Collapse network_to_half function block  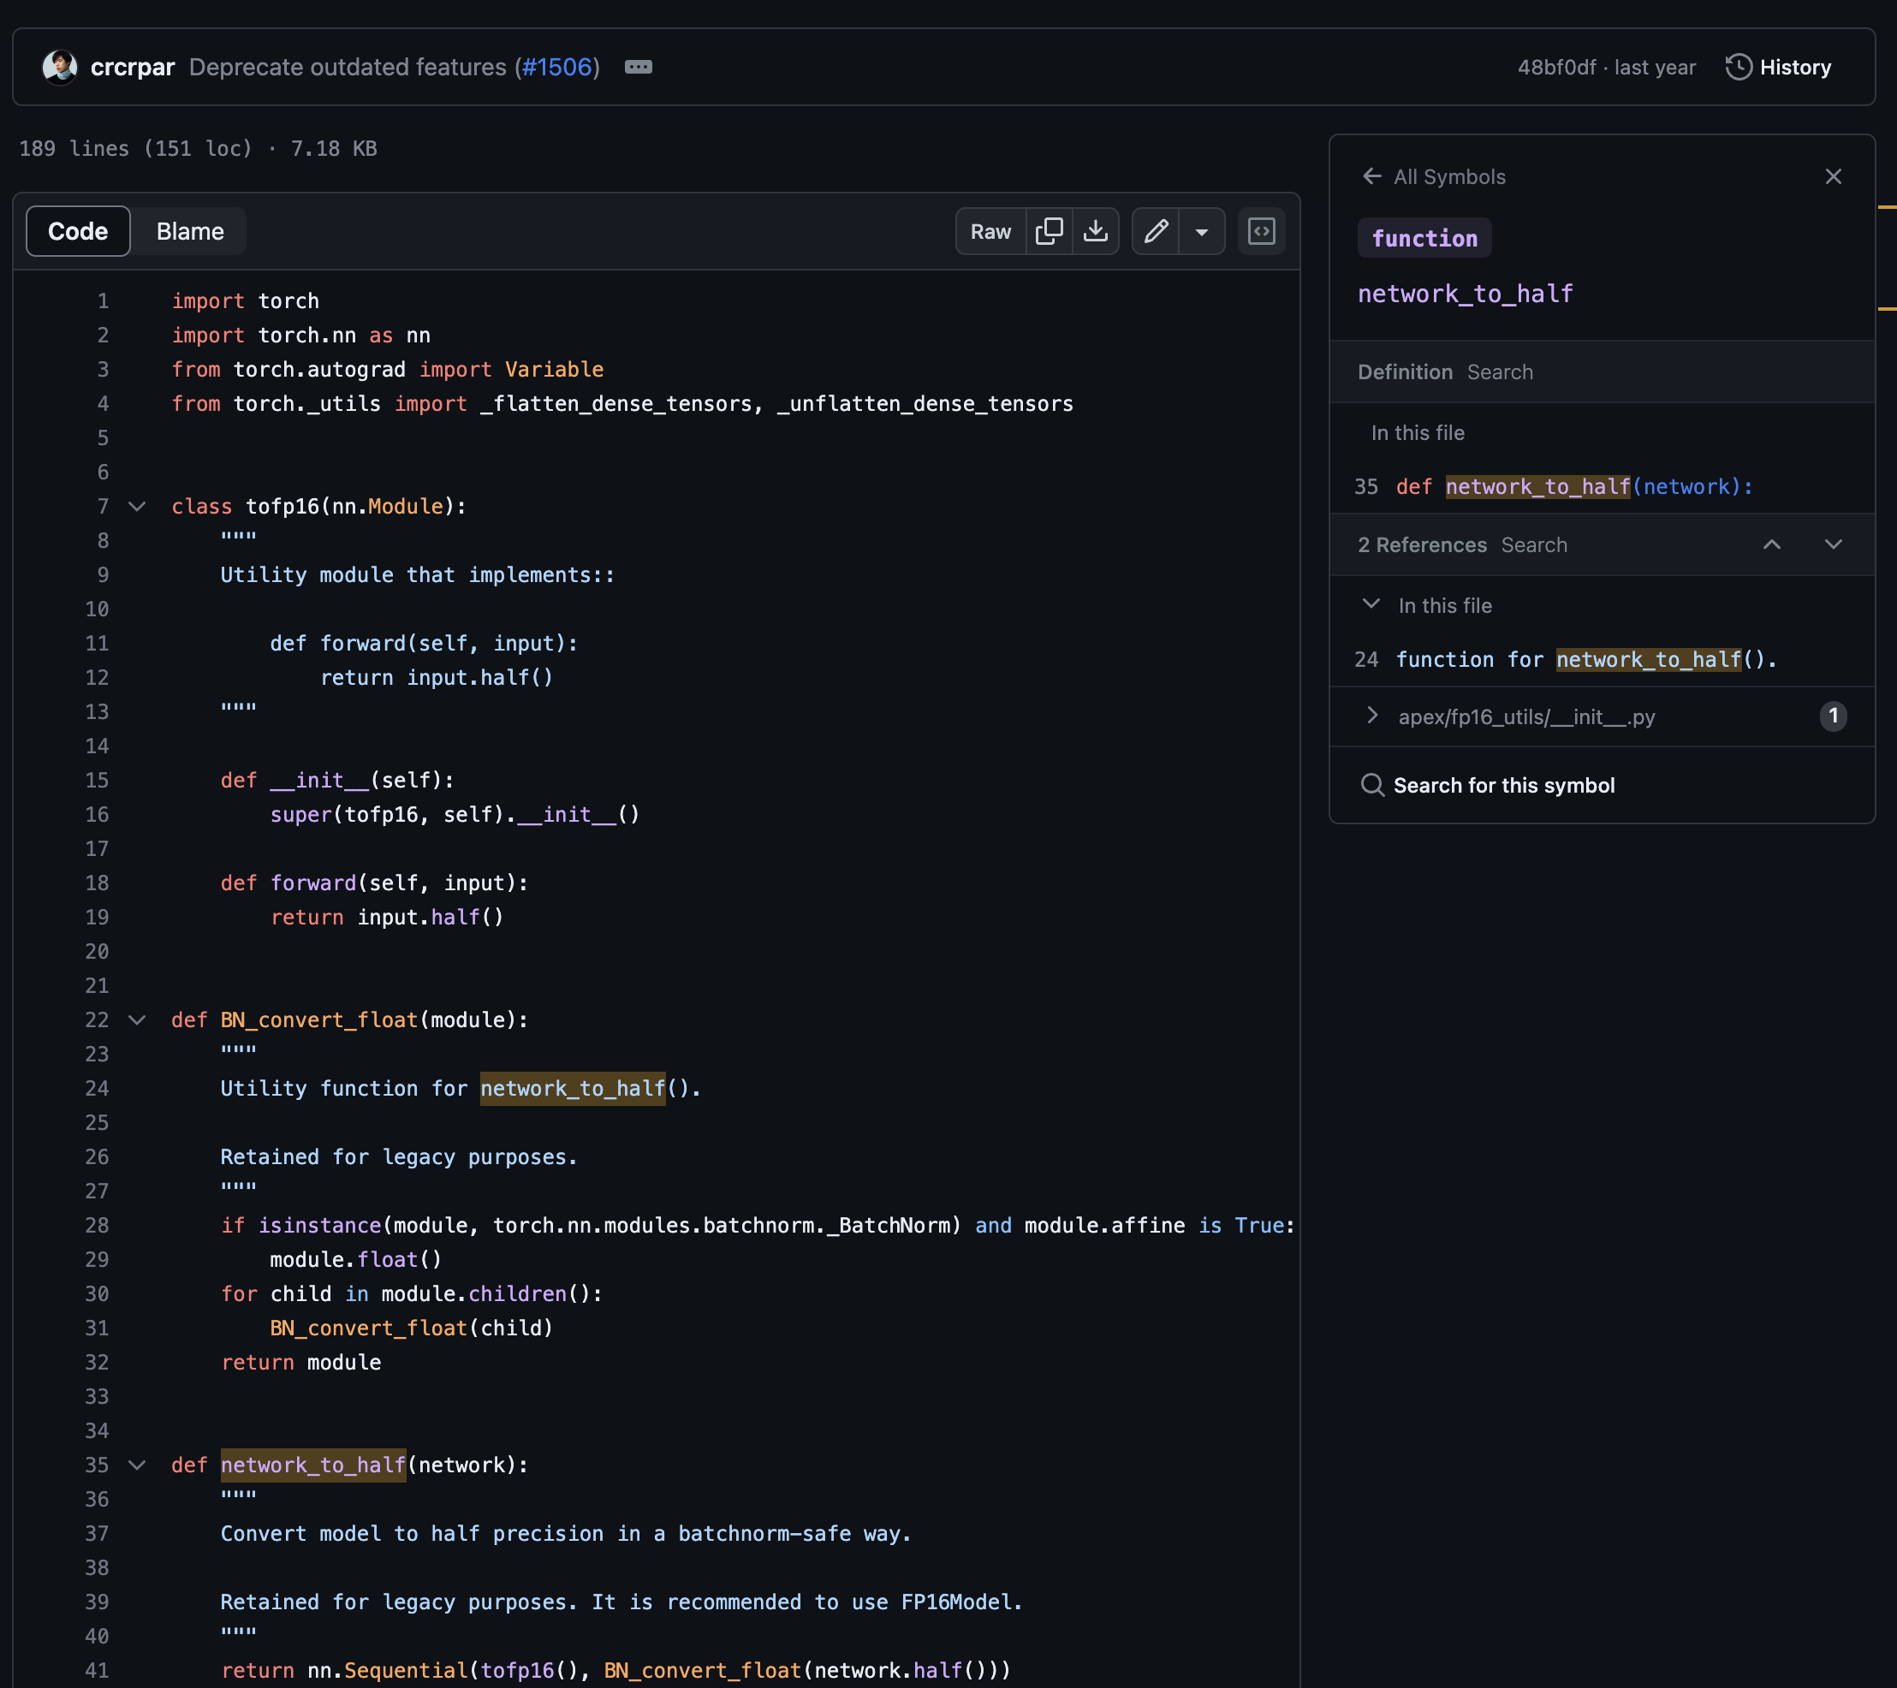coord(137,1465)
